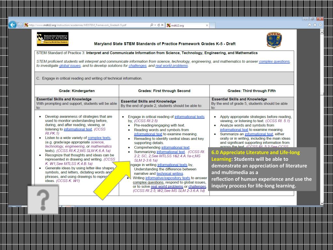Click the Maryland flag site icon in address bar
This screenshot has height=250, width=333.
pos(26,25)
